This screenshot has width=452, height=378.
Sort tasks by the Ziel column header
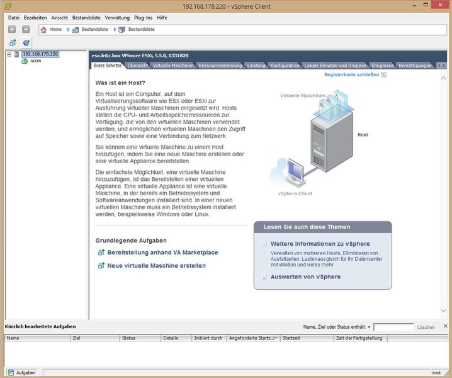[95, 338]
